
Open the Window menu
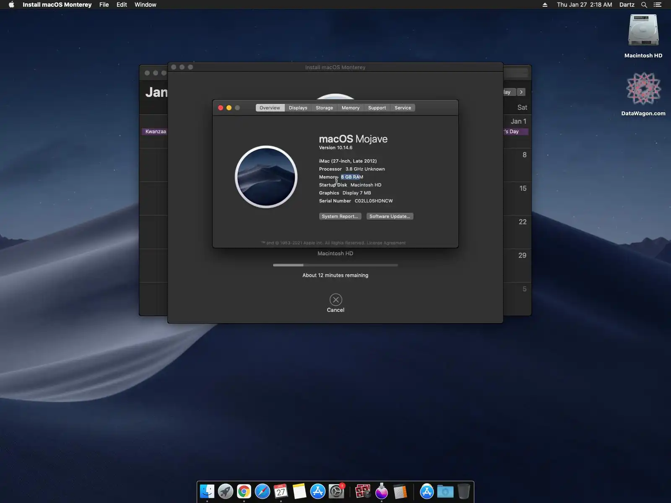pos(146,5)
